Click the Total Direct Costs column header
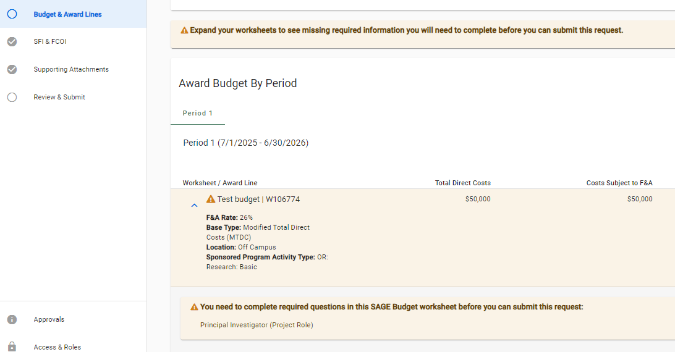 [462, 183]
